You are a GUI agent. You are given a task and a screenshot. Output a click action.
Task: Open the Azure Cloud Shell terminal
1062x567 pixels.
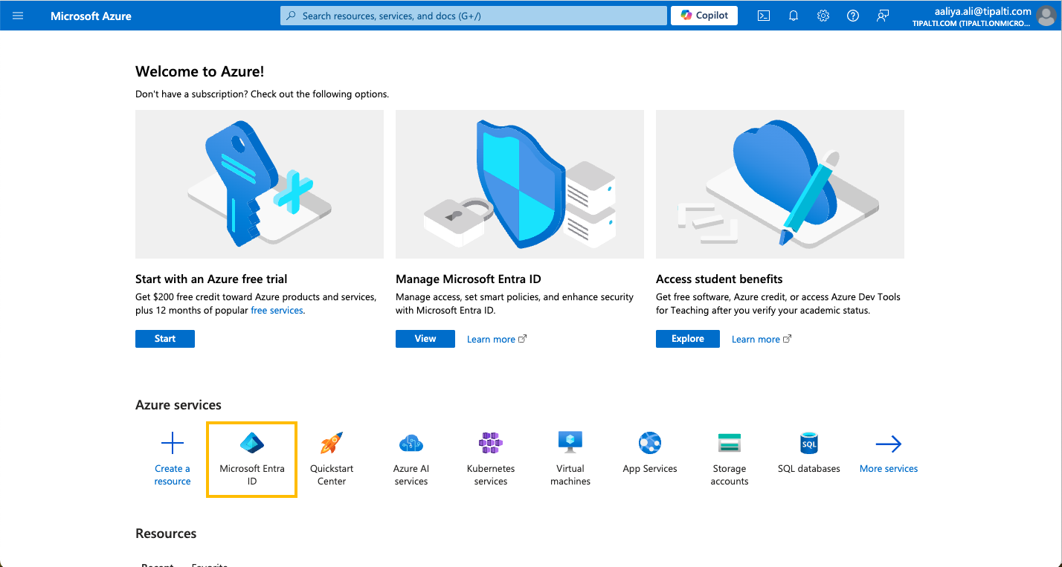coord(763,15)
